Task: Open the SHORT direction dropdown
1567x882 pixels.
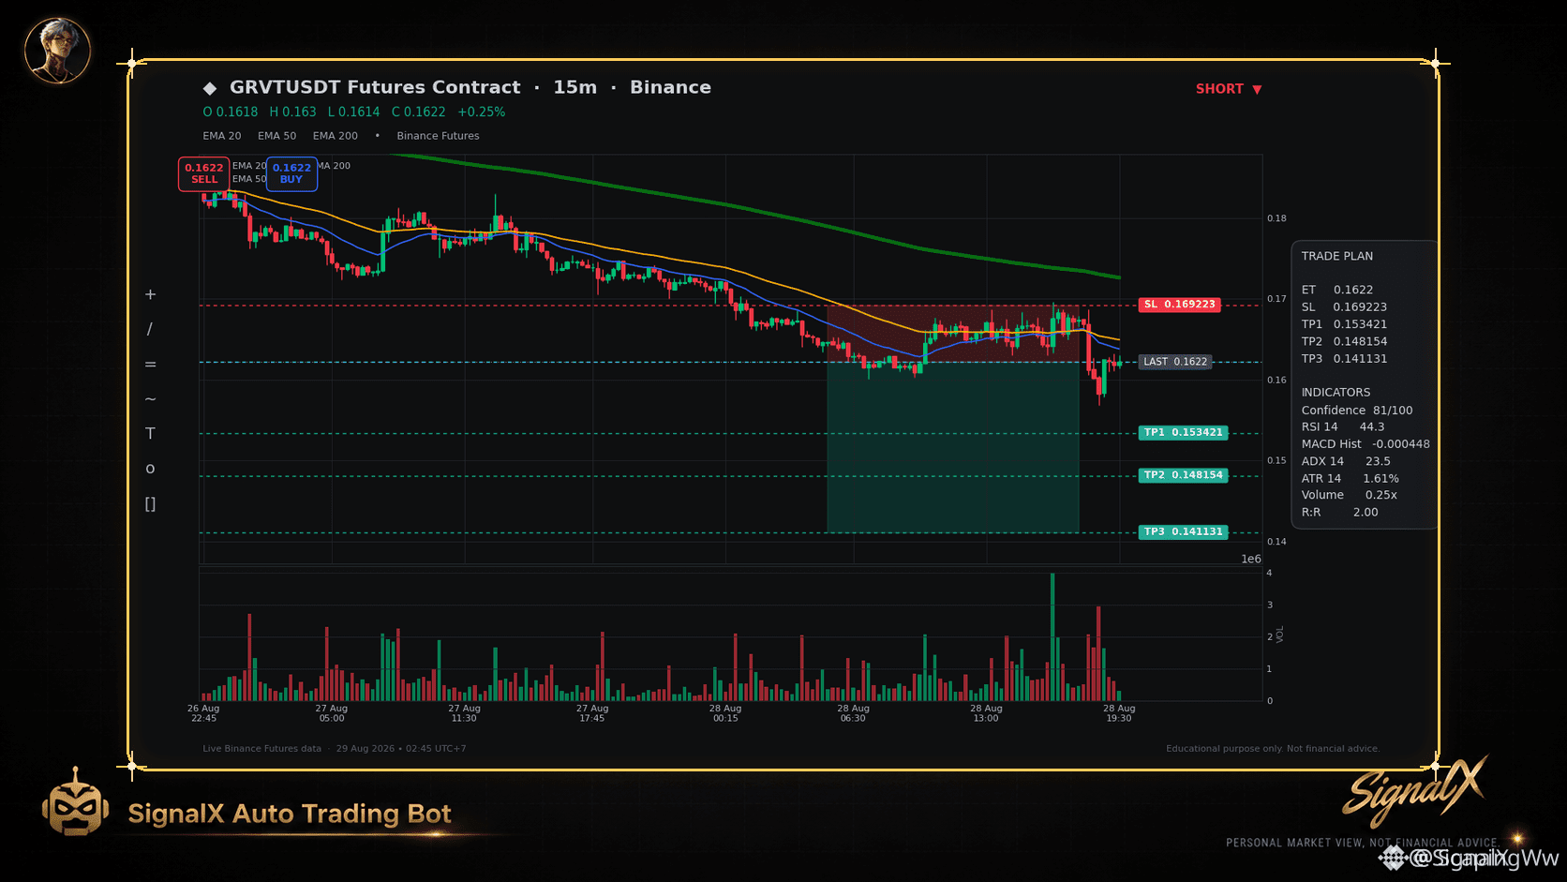Action: click(x=1229, y=89)
